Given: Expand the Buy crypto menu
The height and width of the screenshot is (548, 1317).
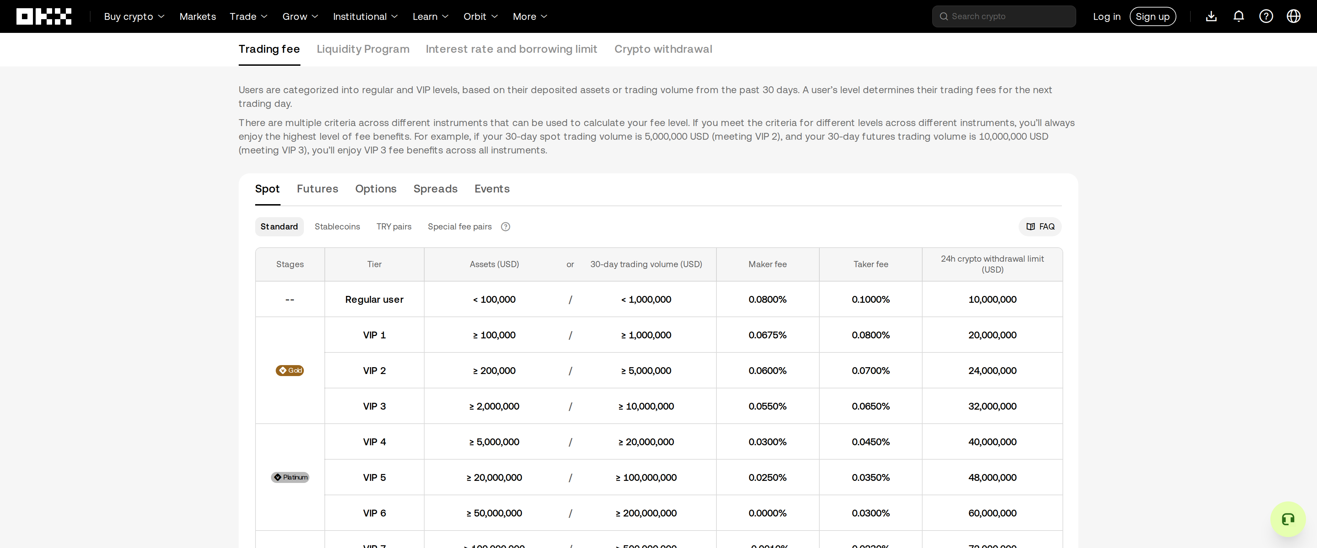Looking at the screenshot, I should (134, 16).
